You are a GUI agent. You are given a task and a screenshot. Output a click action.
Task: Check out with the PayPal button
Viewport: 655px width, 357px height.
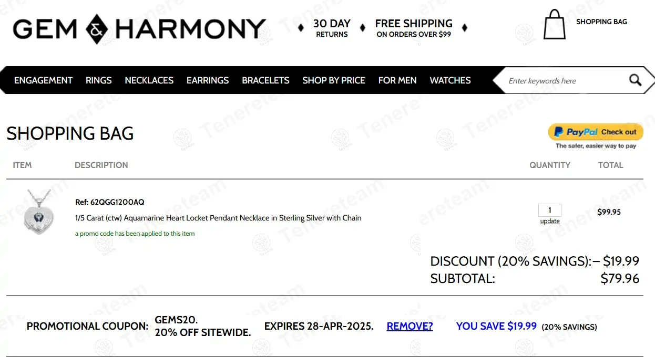pos(596,132)
